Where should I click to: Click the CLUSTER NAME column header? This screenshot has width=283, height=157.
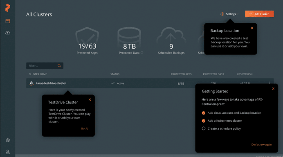click(38, 74)
